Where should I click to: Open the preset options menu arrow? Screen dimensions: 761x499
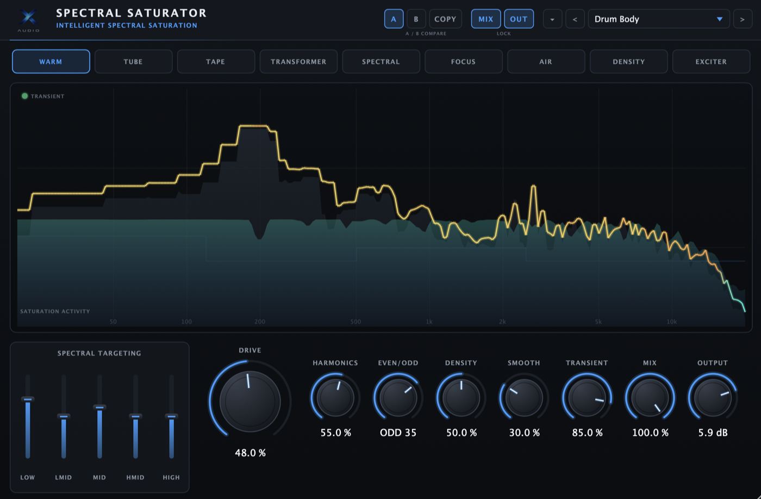552,19
